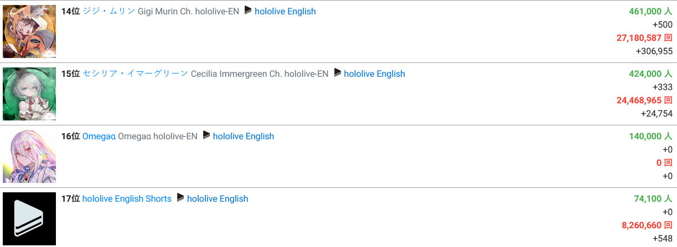This screenshot has width=677, height=247.
Task: Open Cecilia Immergreen's green avatar thumbnail
Action: [29, 94]
